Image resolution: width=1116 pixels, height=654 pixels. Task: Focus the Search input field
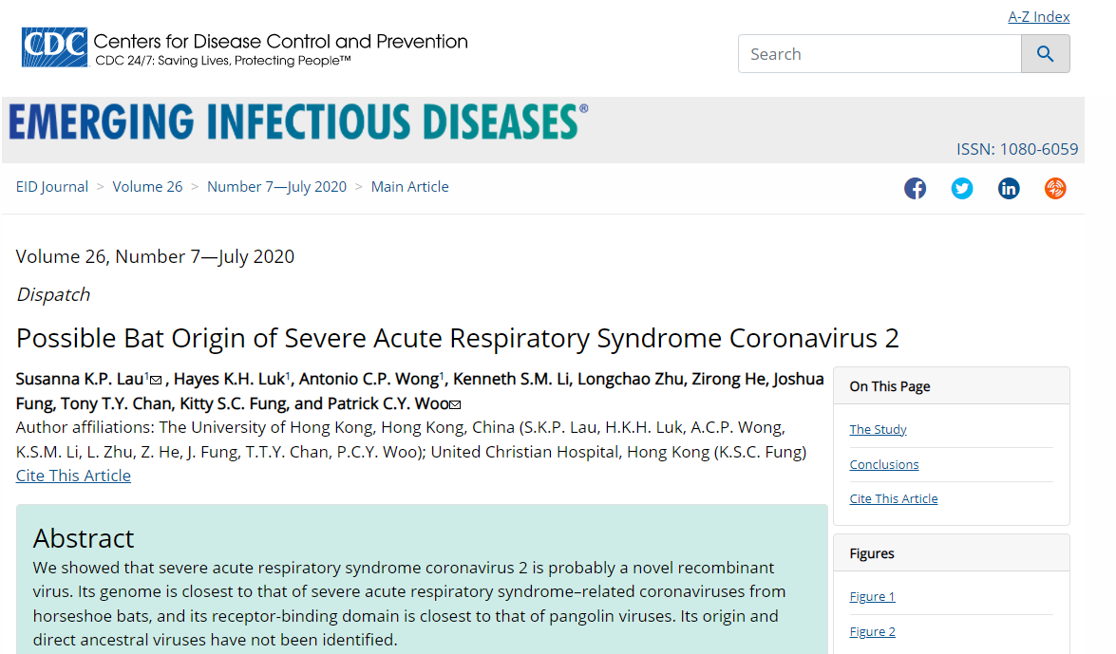(880, 54)
